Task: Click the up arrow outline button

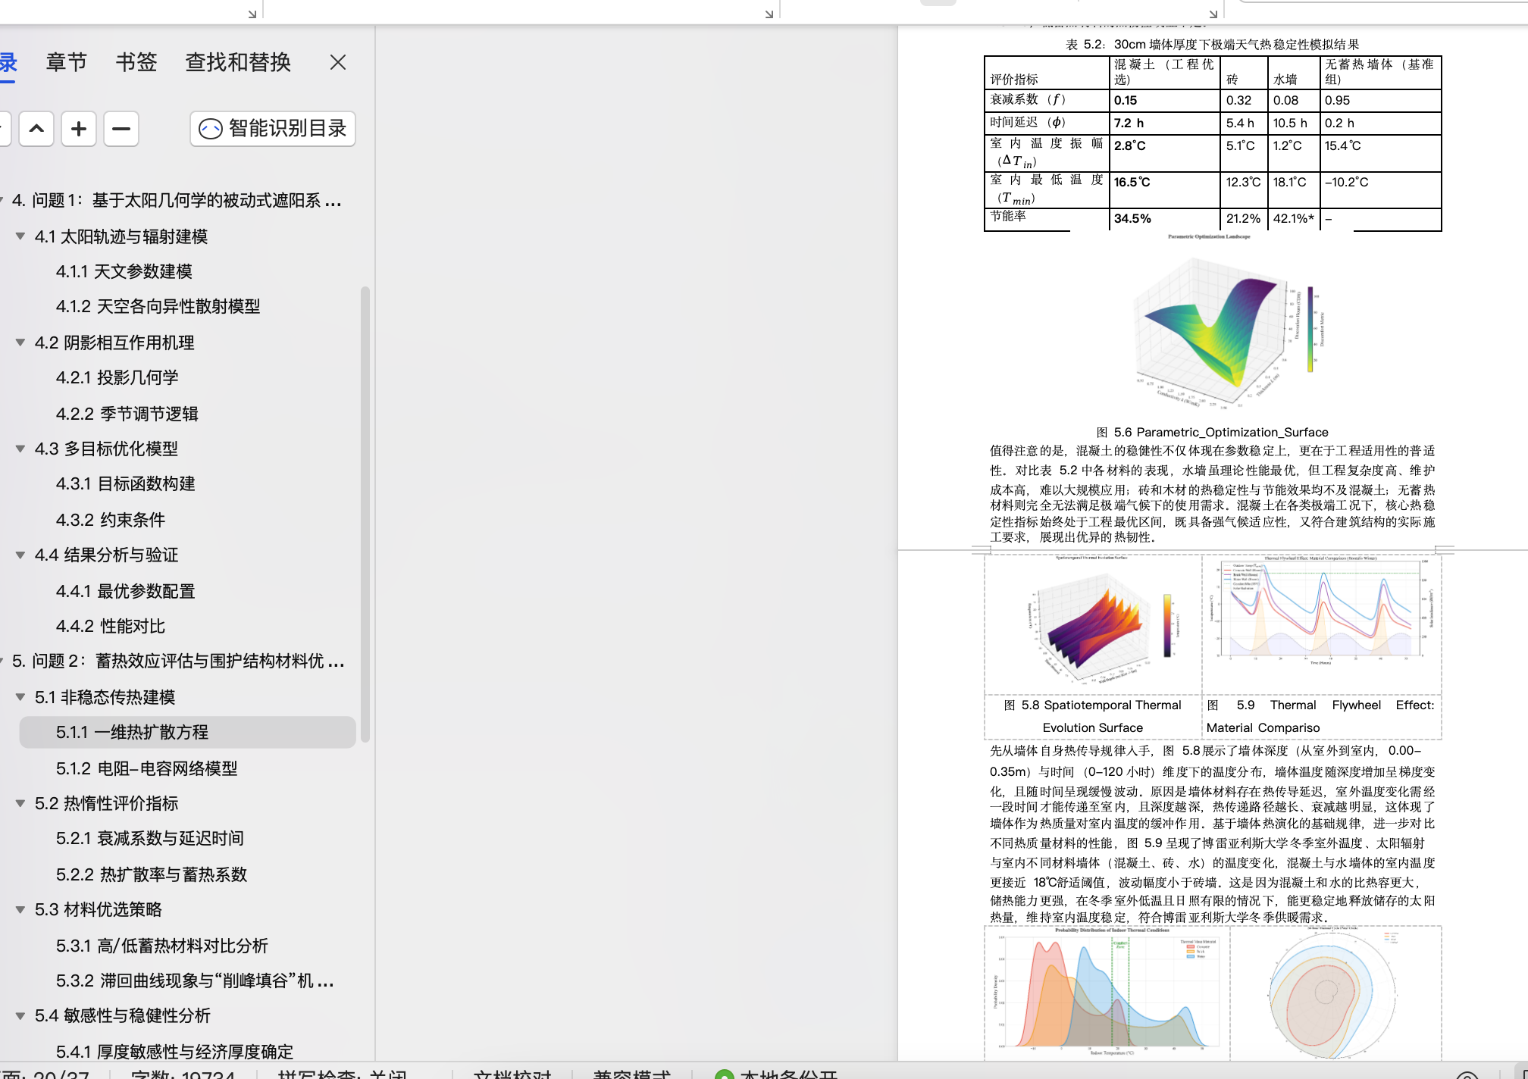Action: click(x=36, y=129)
